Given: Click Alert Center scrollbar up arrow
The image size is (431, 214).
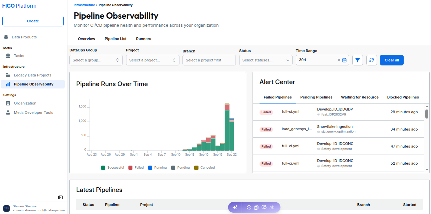Looking at the screenshot, I should 427,106.
